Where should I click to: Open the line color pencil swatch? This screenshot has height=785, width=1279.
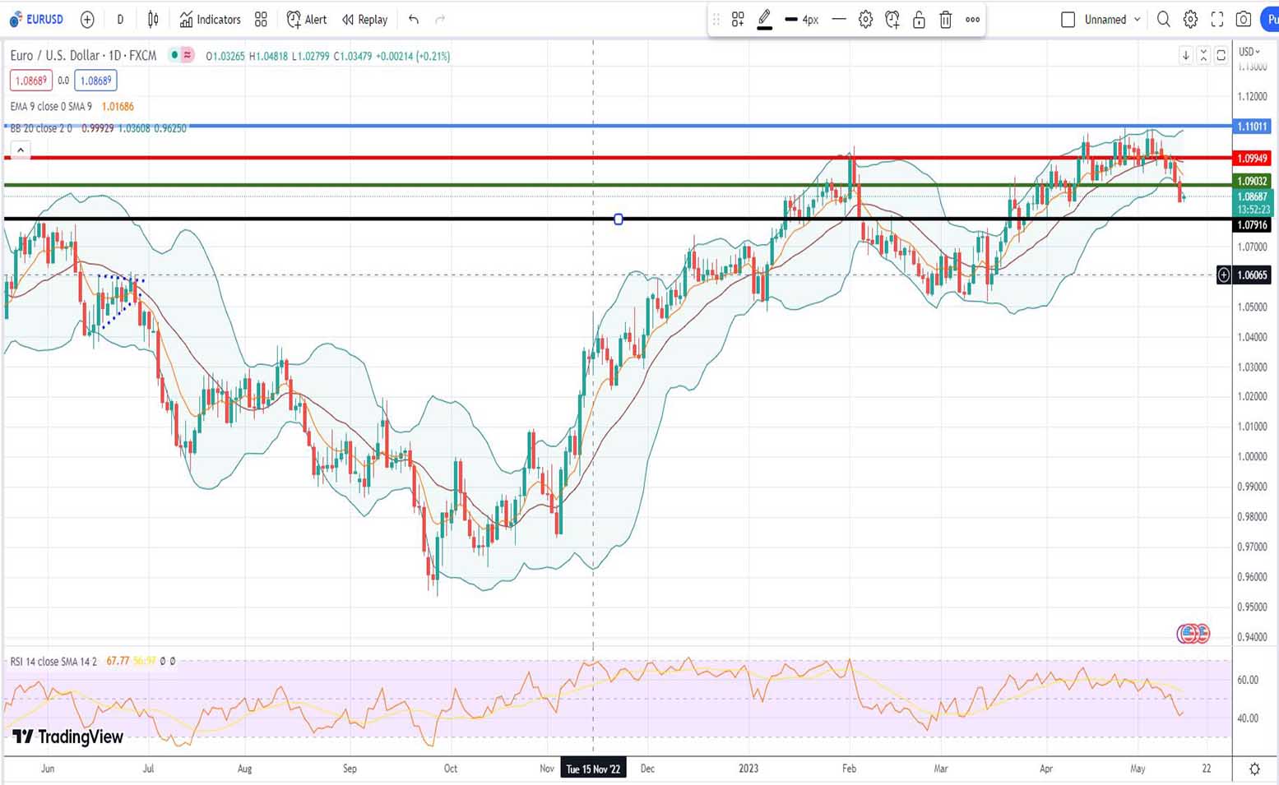(764, 19)
